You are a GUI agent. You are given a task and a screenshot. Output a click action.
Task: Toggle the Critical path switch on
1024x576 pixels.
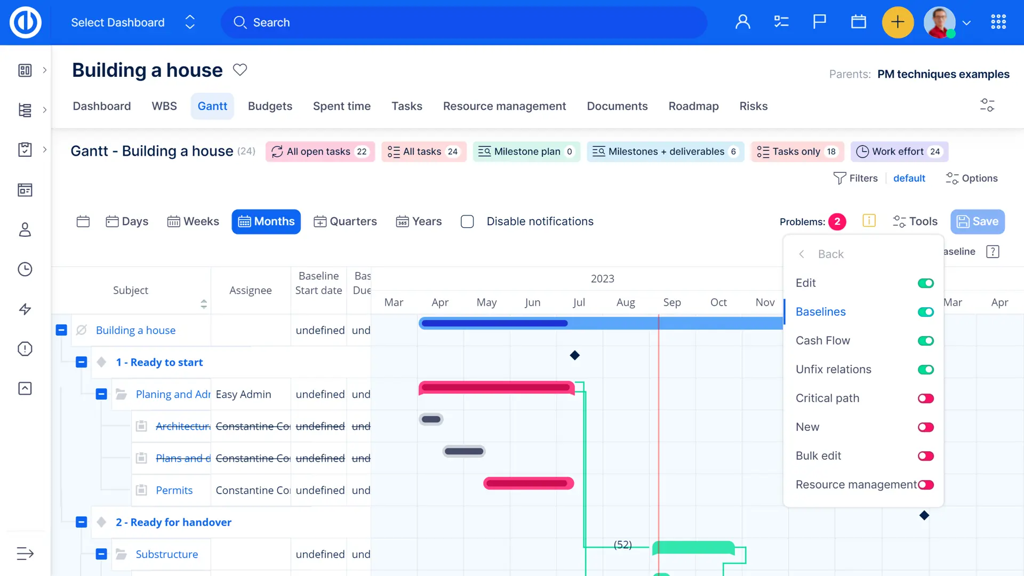(926, 398)
